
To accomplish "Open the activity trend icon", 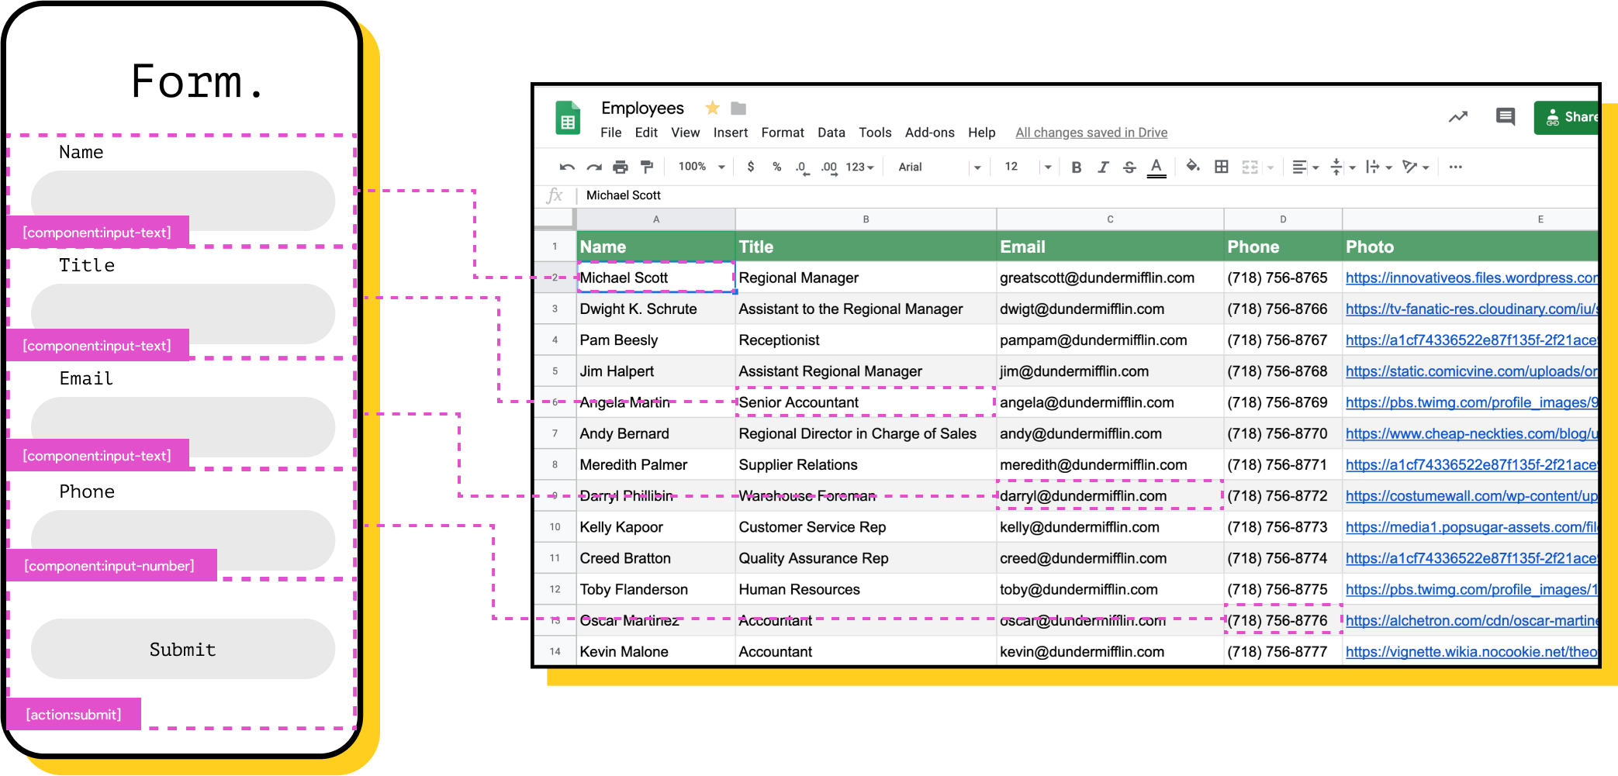I will (x=1458, y=117).
